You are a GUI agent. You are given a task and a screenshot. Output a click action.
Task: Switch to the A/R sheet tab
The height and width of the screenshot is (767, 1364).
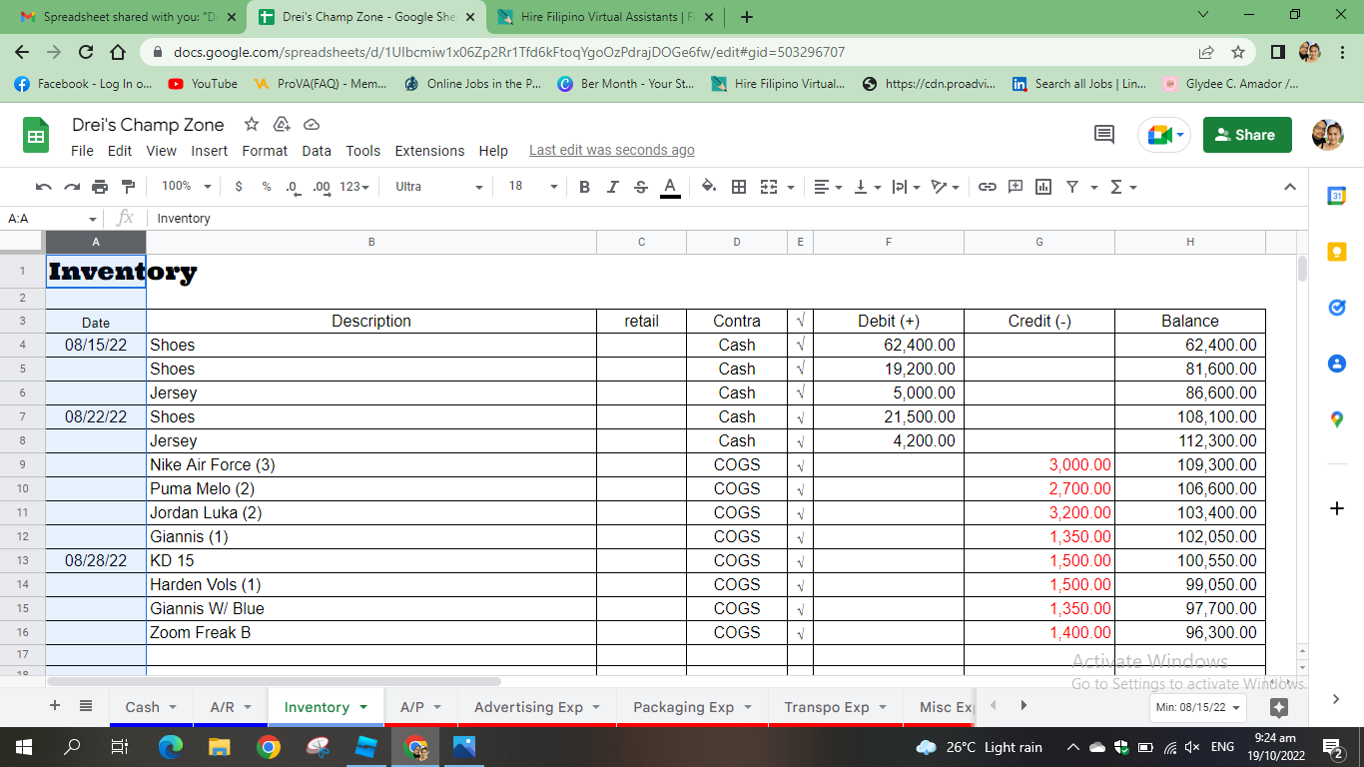(231, 707)
